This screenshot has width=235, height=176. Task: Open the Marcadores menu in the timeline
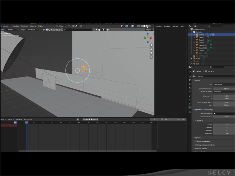pyautogui.click(x=28, y=119)
